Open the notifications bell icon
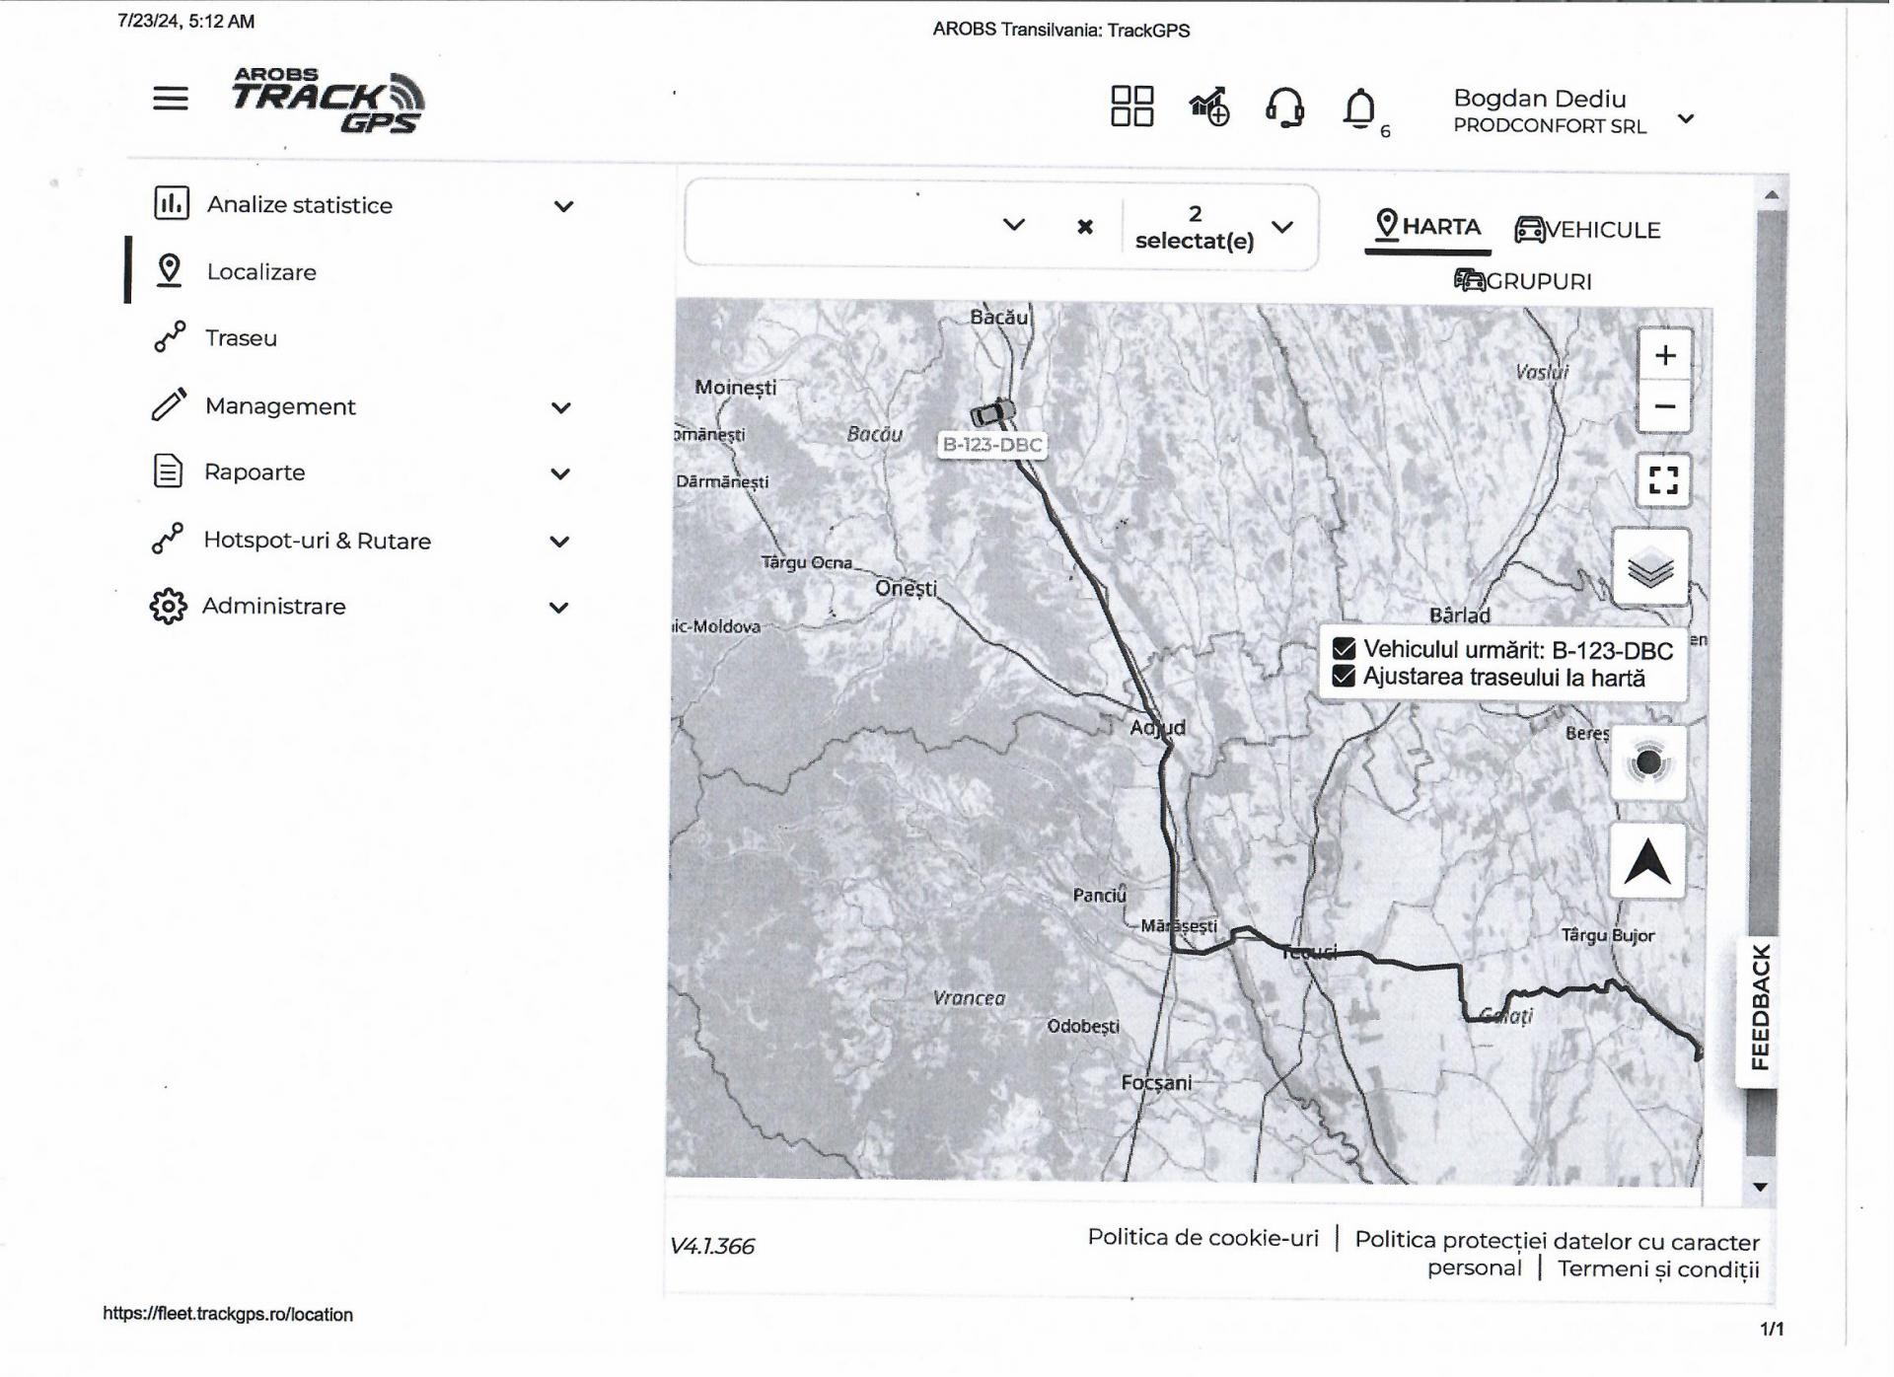The height and width of the screenshot is (1377, 1894). pyautogui.click(x=1359, y=108)
